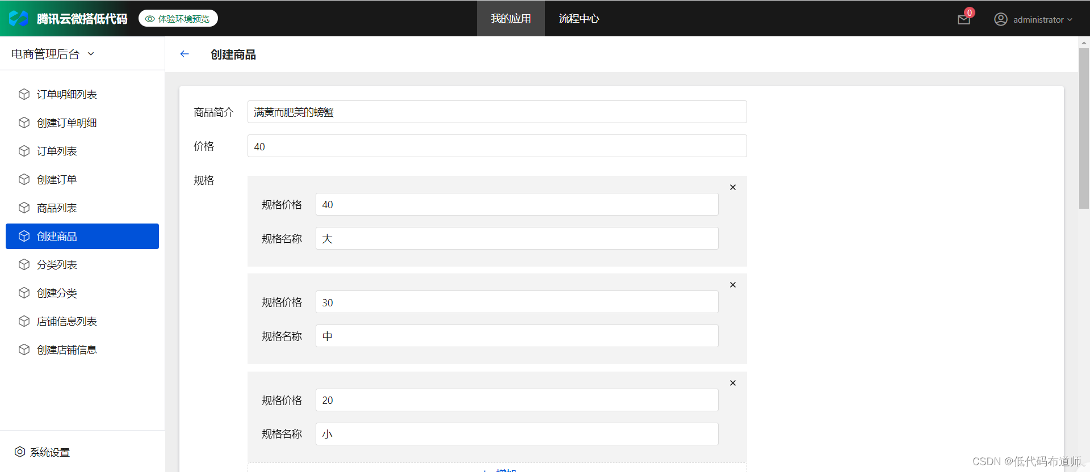The height and width of the screenshot is (472, 1090).
Task: Click the cube icon for 创建订单明细
Action: pyautogui.click(x=24, y=123)
